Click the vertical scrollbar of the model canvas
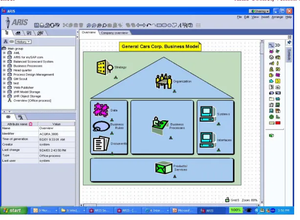The image size is (300, 220). coord(262,122)
